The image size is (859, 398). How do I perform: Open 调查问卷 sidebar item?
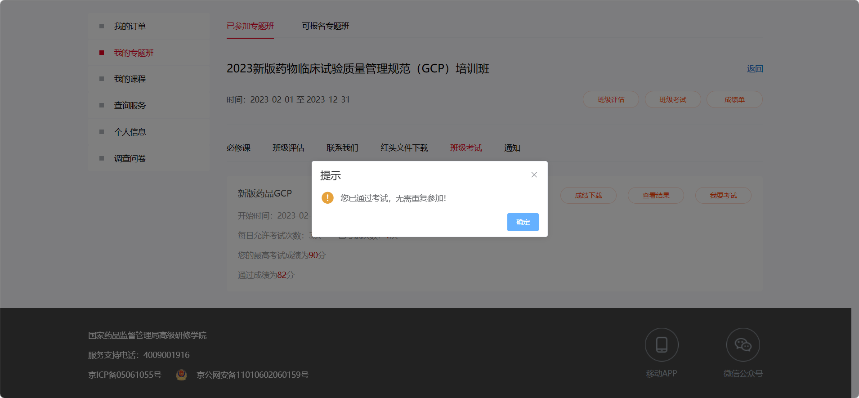click(x=130, y=159)
